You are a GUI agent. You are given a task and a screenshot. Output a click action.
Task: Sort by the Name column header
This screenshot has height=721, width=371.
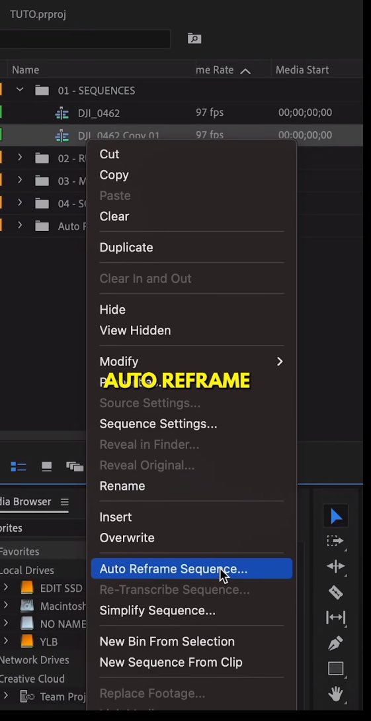coord(25,70)
